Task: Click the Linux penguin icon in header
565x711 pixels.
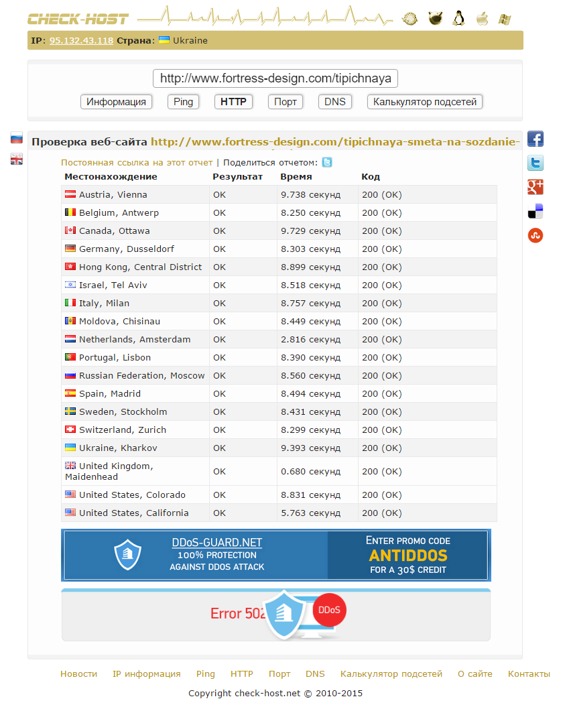Action: [x=459, y=19]
